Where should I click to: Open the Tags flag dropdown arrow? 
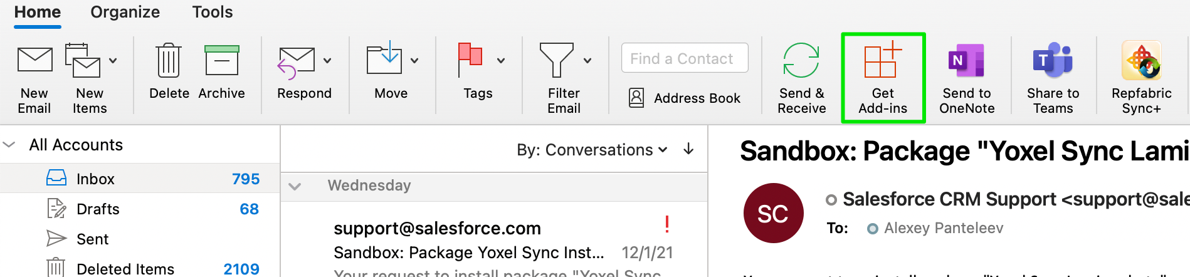coord(501,61)
